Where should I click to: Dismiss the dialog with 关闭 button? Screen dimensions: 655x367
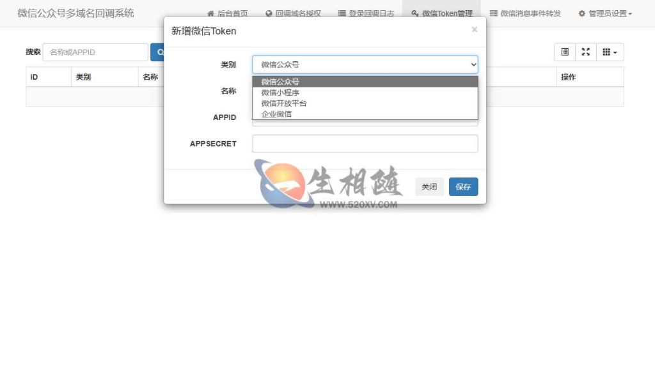point(429,186)
